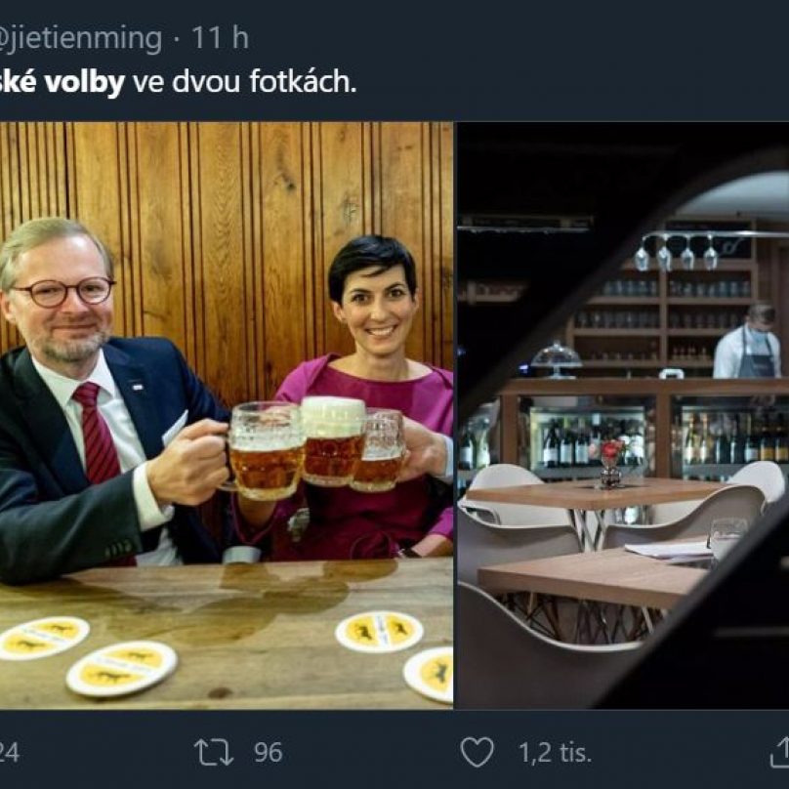Click the reply count 24
Viewport: 789px width, 789px height.
pos(9,753)
